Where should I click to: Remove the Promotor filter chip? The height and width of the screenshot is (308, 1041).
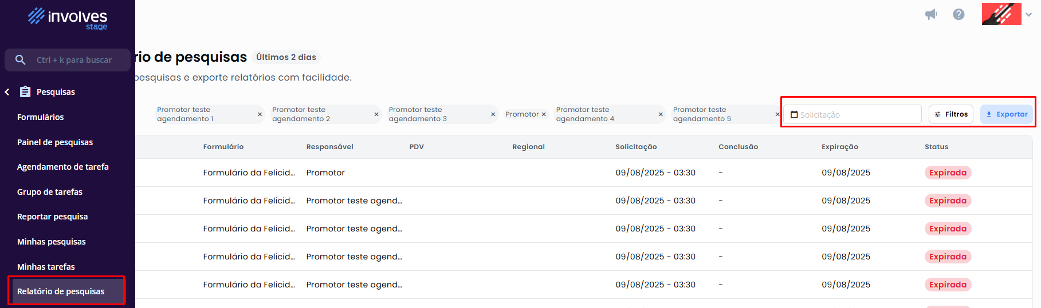[x=544, y=114]
